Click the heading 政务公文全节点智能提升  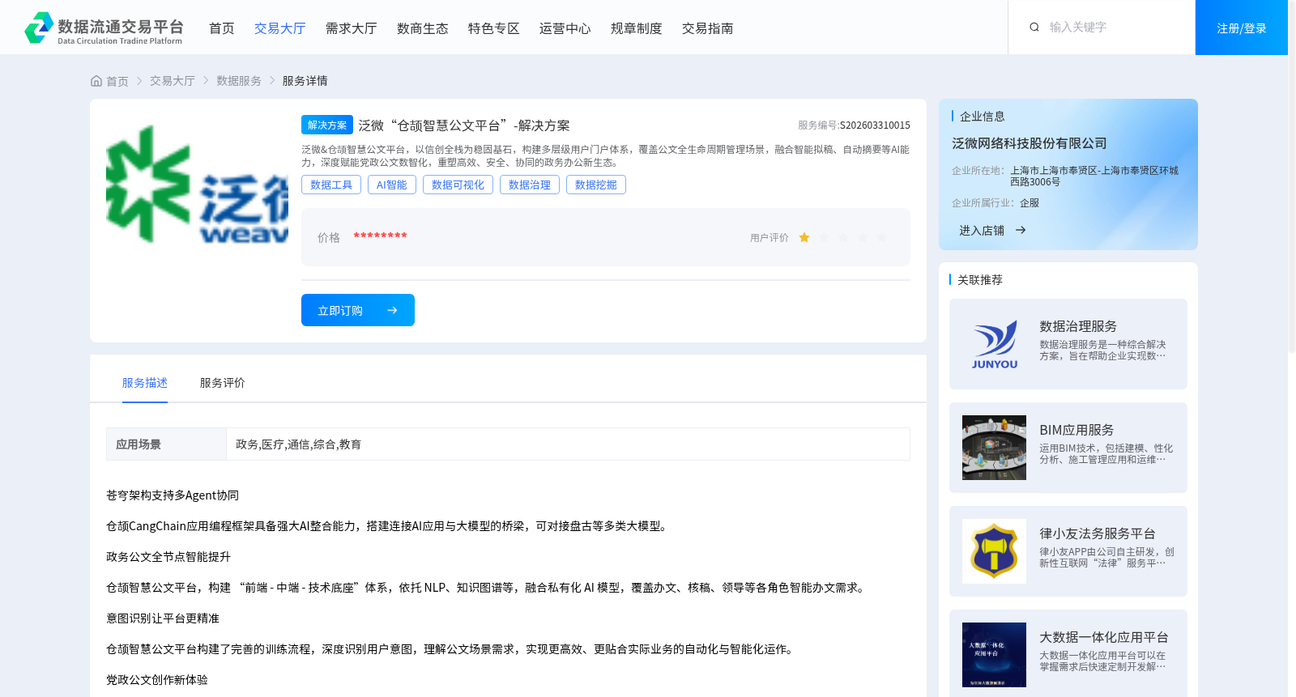(x=168, y=557)
